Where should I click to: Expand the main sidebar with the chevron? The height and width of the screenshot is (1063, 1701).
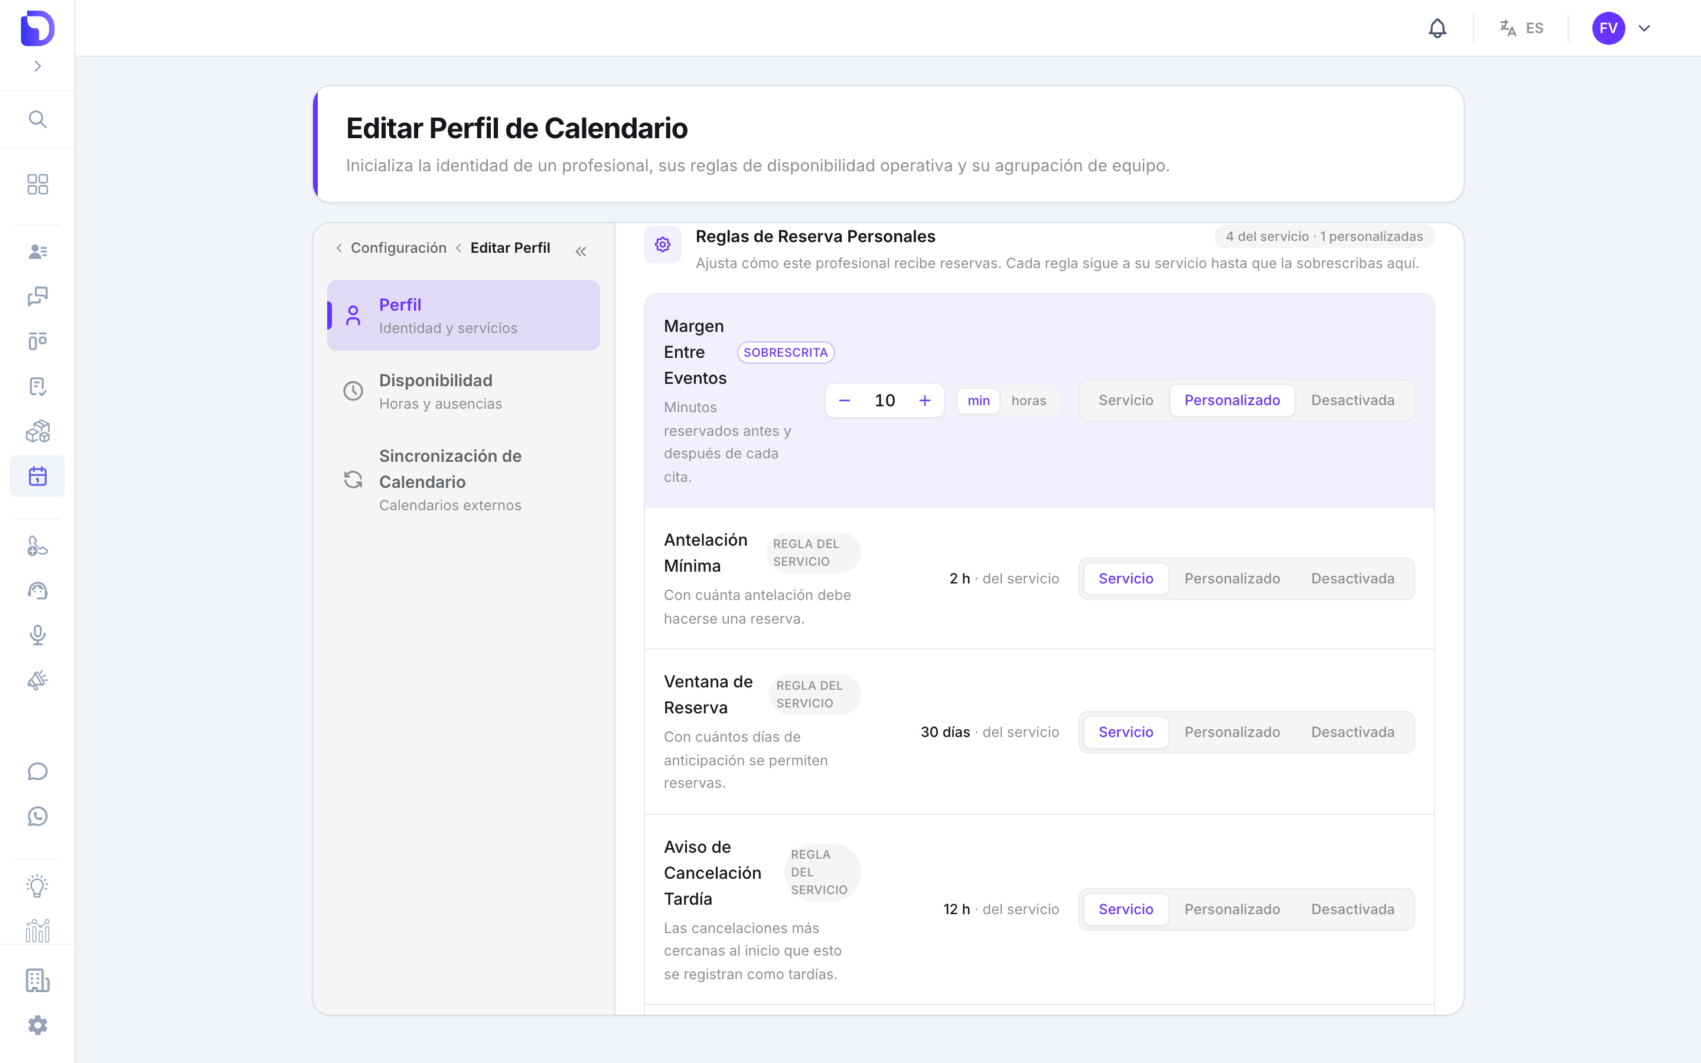(37, 66)
